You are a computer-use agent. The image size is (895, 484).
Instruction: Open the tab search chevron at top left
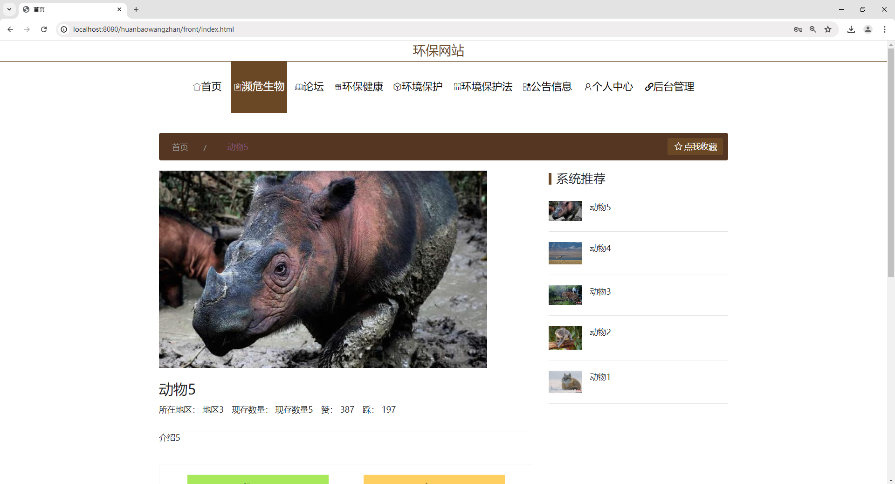tap(9, 9)
